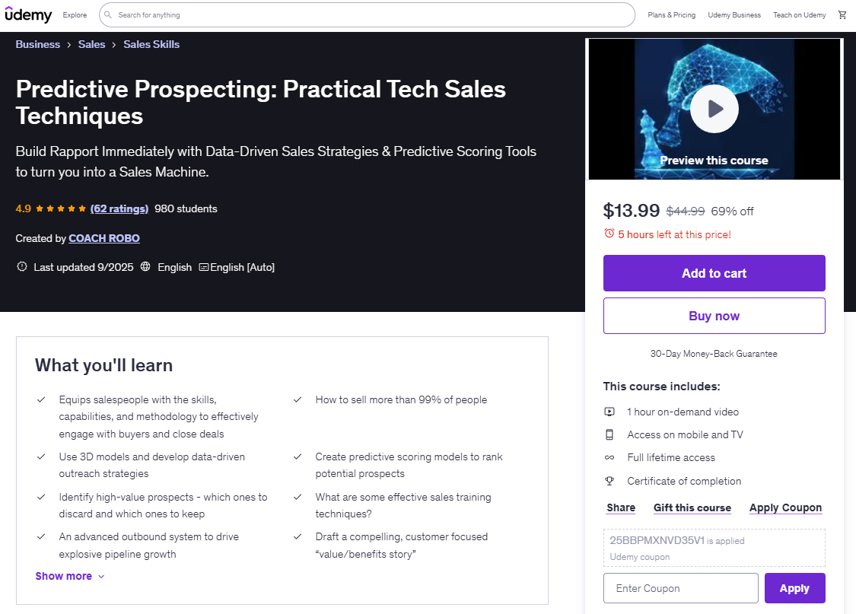Open the shopping cart icon
Viewport: 856px width, 614px height.
pos(842,14)
